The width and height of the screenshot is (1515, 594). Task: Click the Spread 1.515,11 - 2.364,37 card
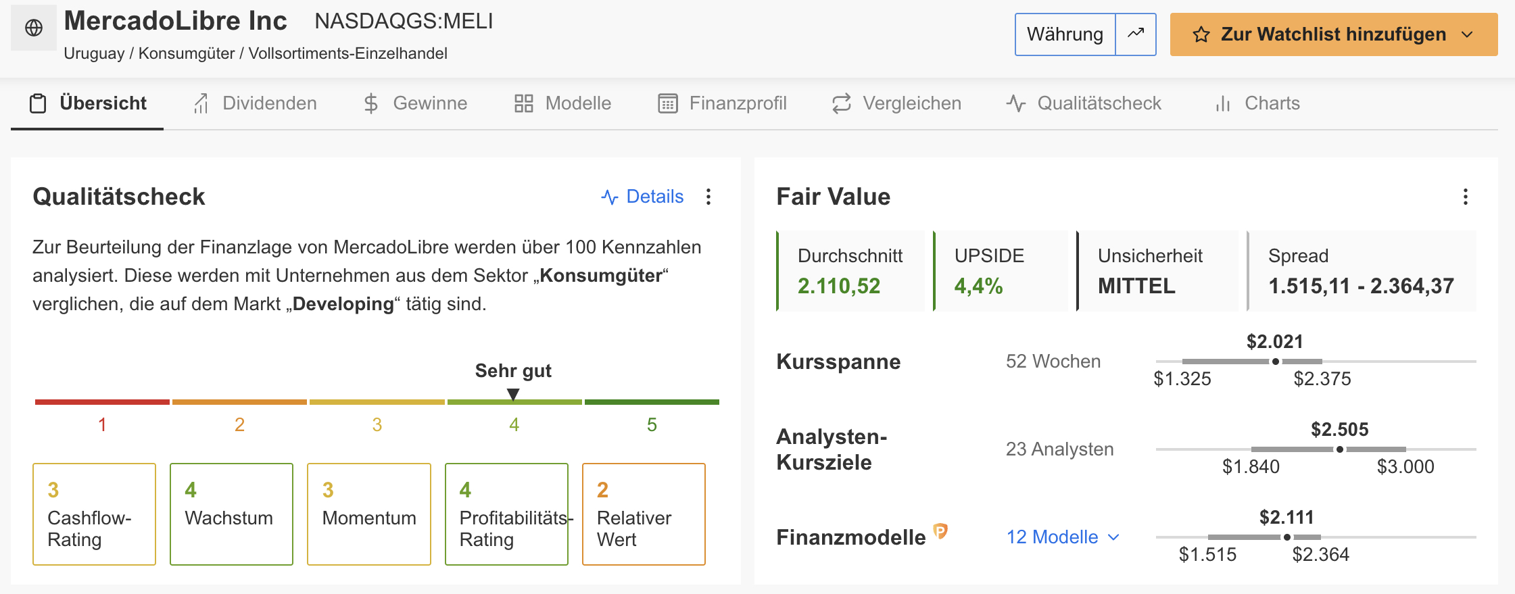[x=1362, y=271]
